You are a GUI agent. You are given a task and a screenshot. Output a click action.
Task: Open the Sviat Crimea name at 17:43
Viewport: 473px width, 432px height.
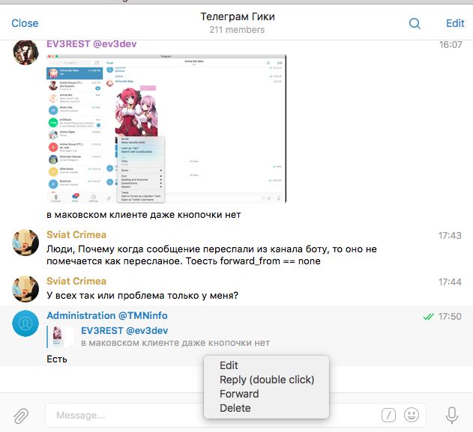pyautogui.click(x=76, y=234)
